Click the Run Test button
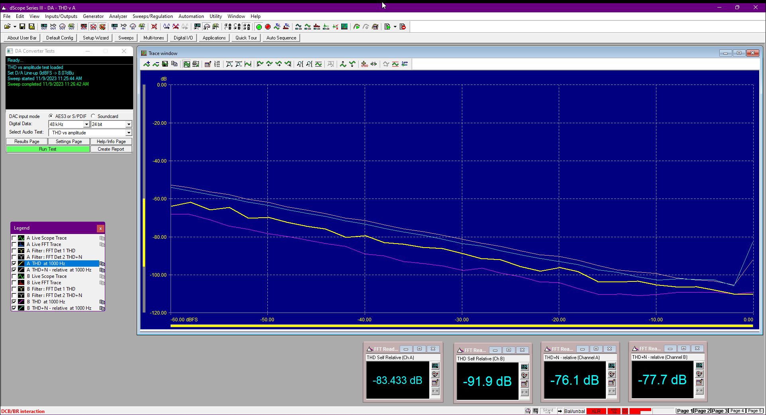The height and width of the screenshot is (415, 766). pos(48,149)
